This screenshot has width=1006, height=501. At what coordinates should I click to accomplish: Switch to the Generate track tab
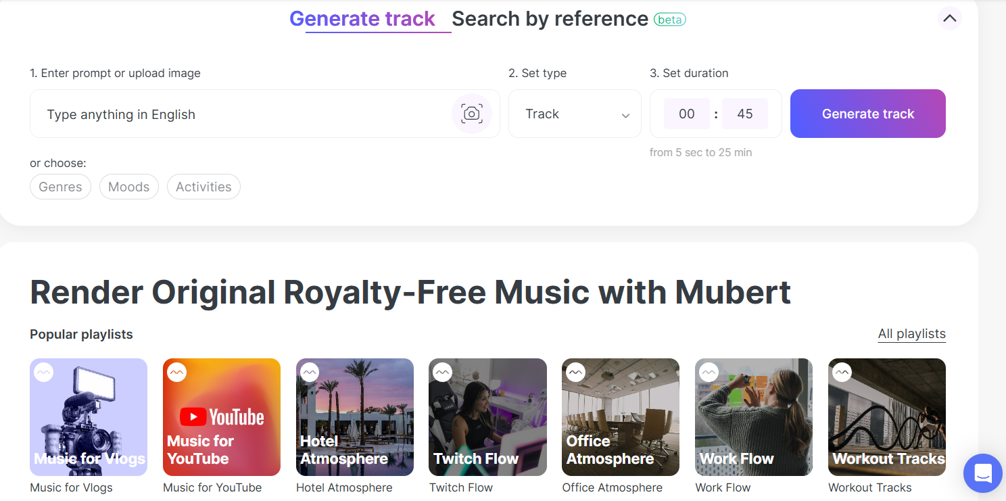click(x=362, y=19)
